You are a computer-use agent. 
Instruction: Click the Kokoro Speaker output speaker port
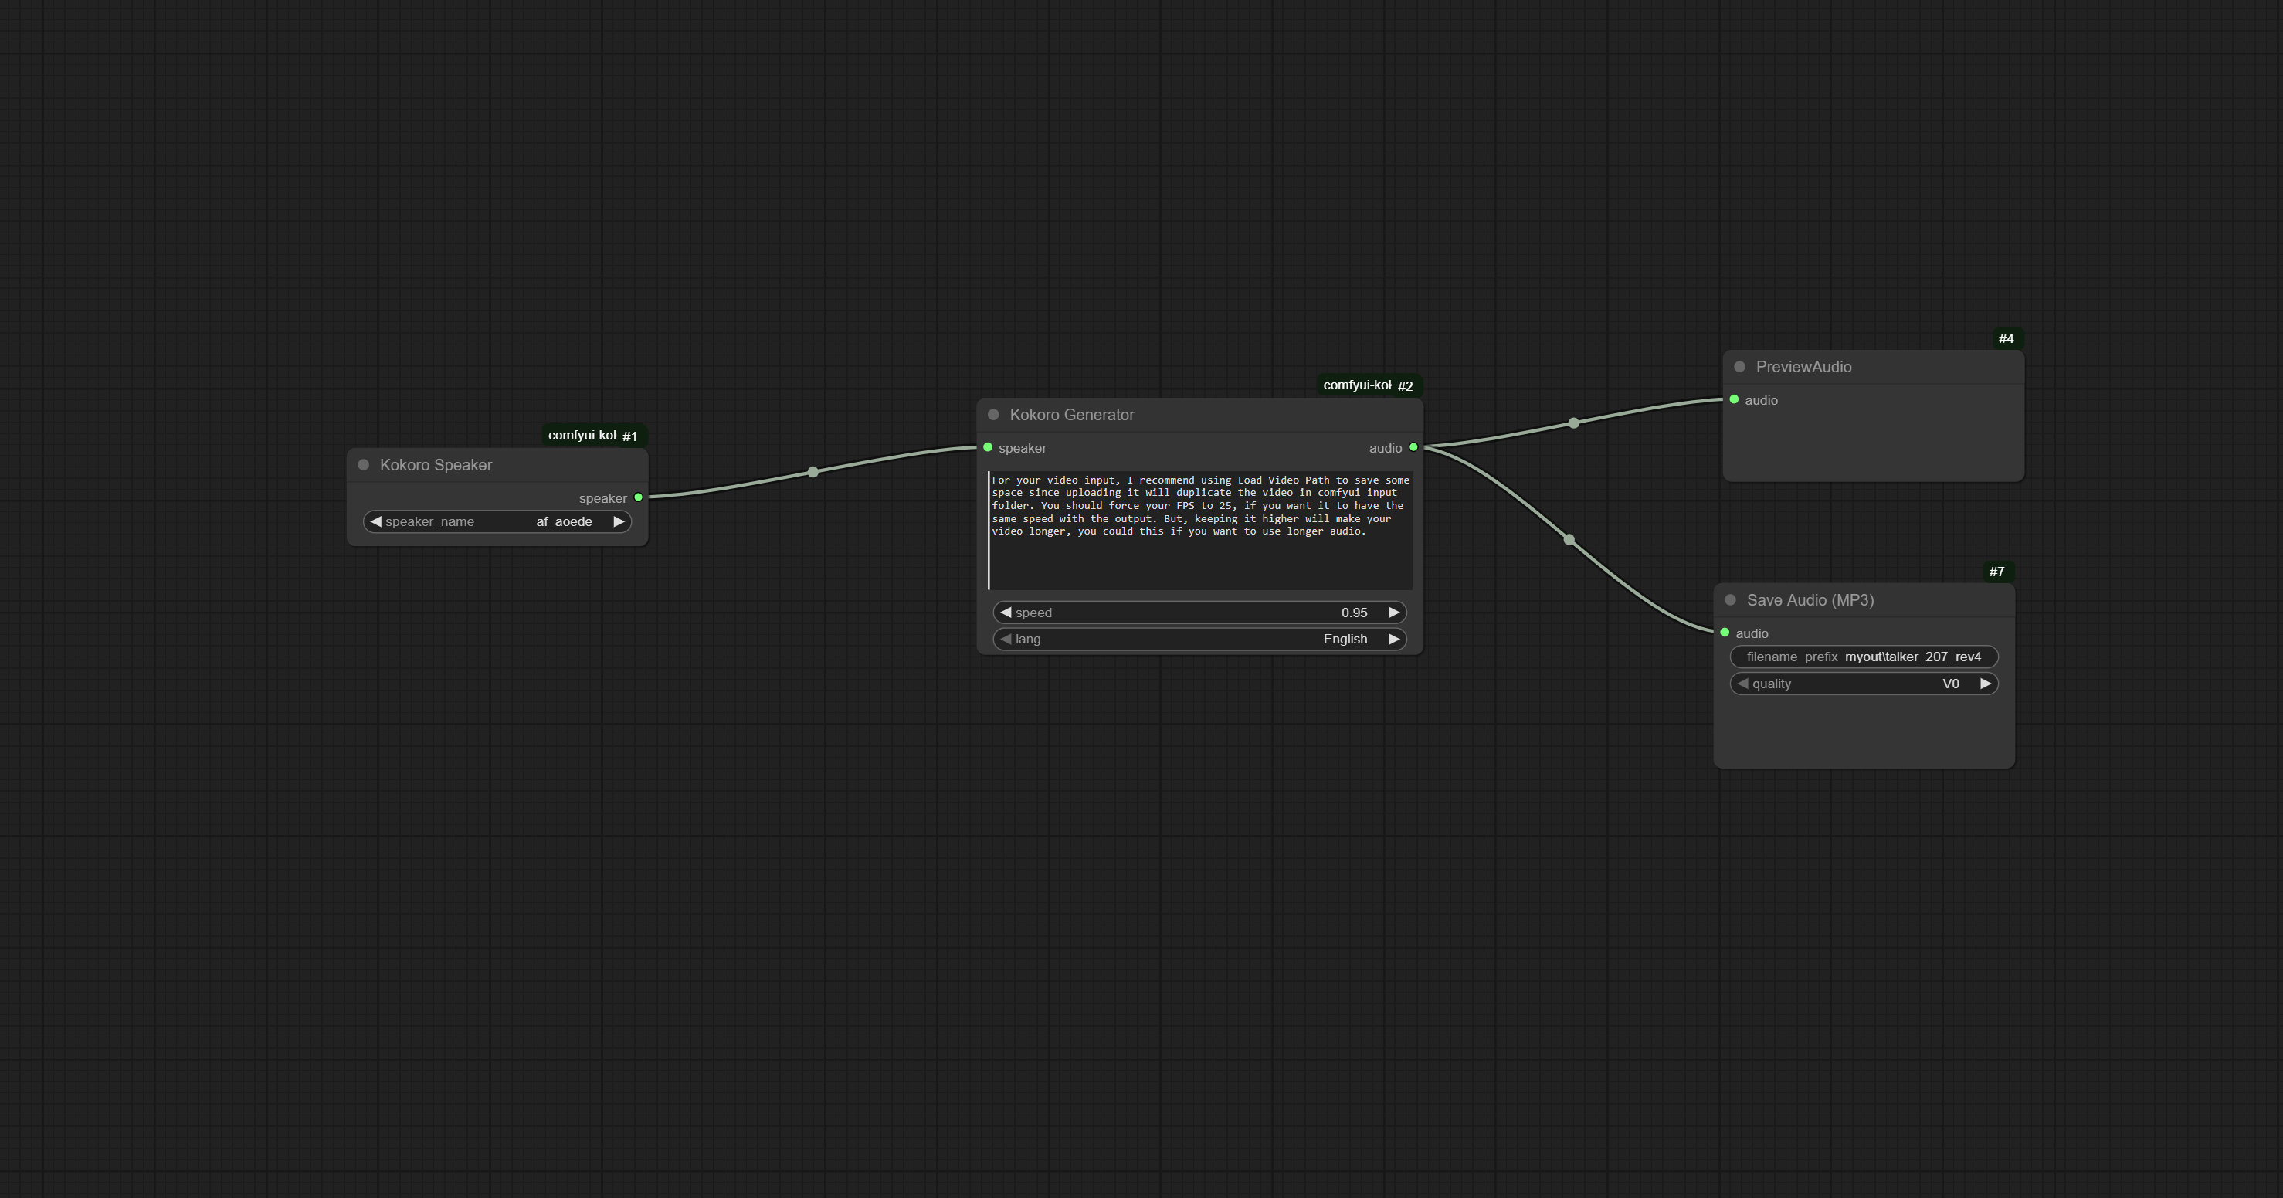(638, 497)
